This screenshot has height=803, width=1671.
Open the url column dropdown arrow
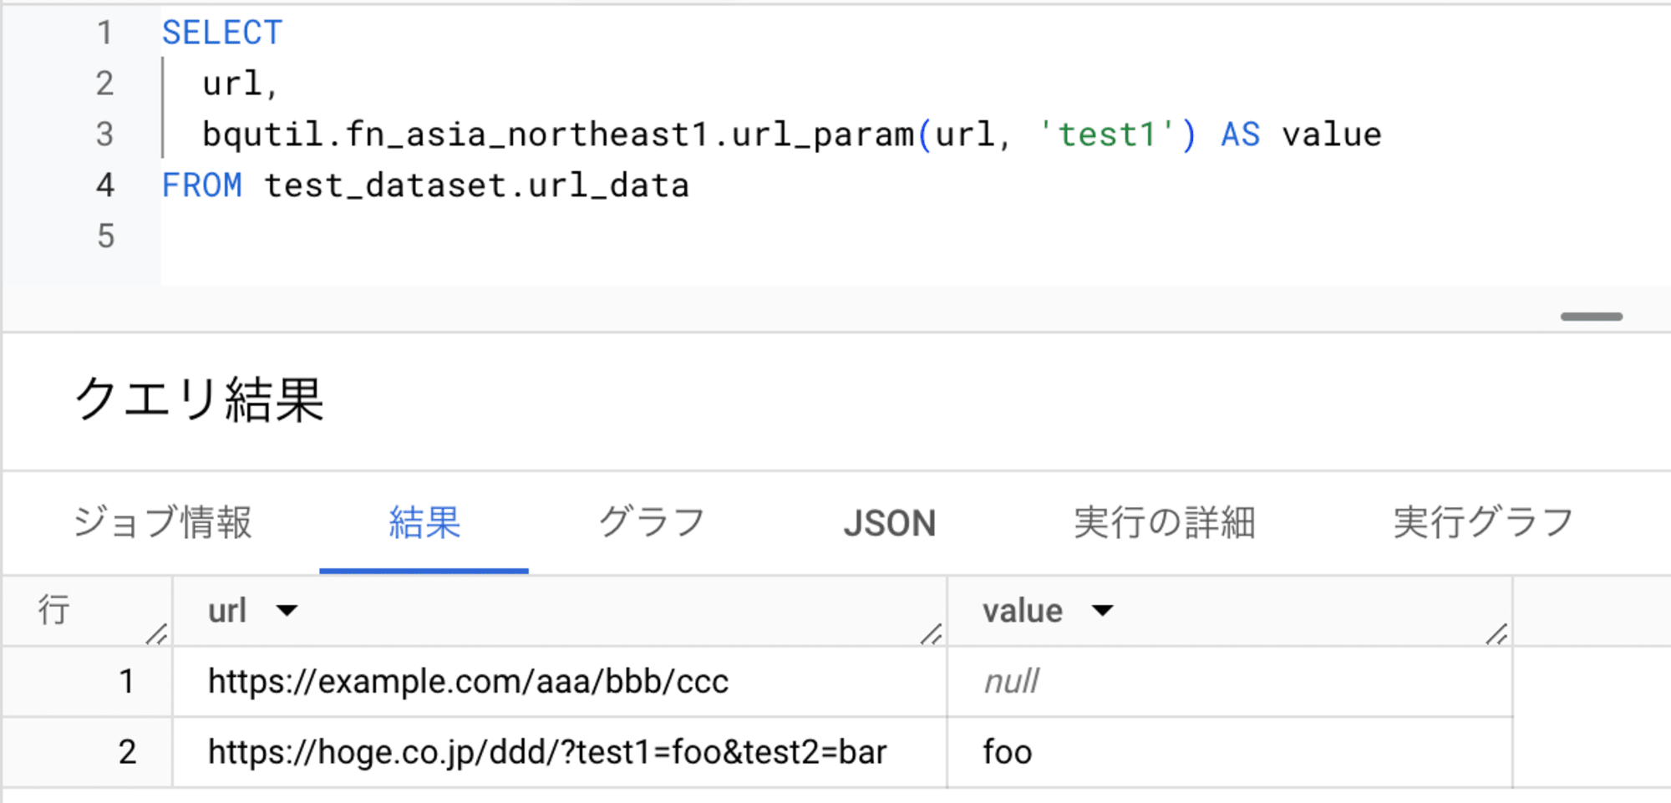287,611
